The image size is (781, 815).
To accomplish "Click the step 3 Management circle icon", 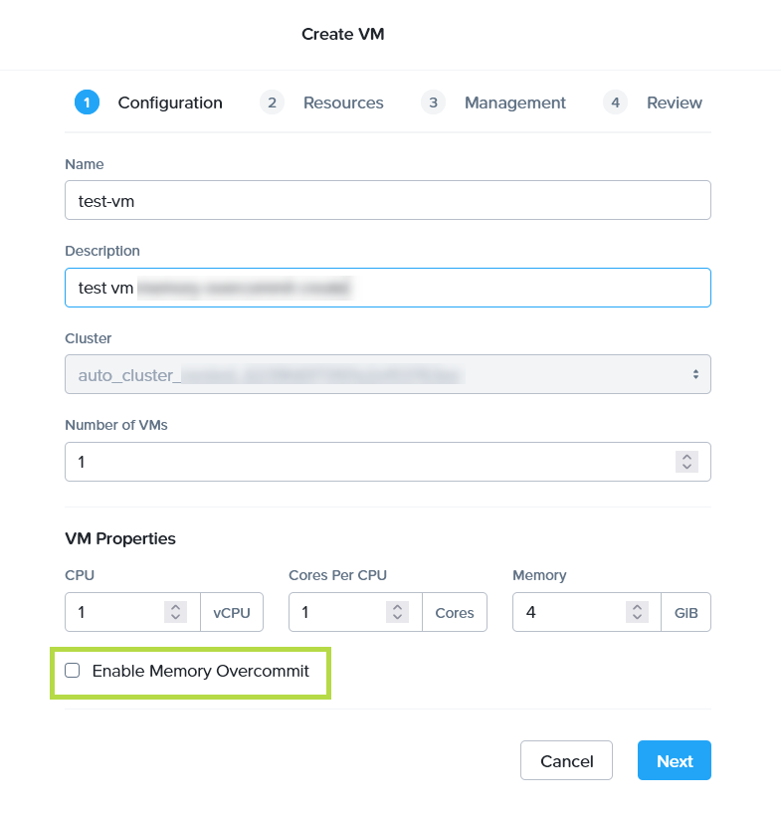I will (x=433, y=102).
